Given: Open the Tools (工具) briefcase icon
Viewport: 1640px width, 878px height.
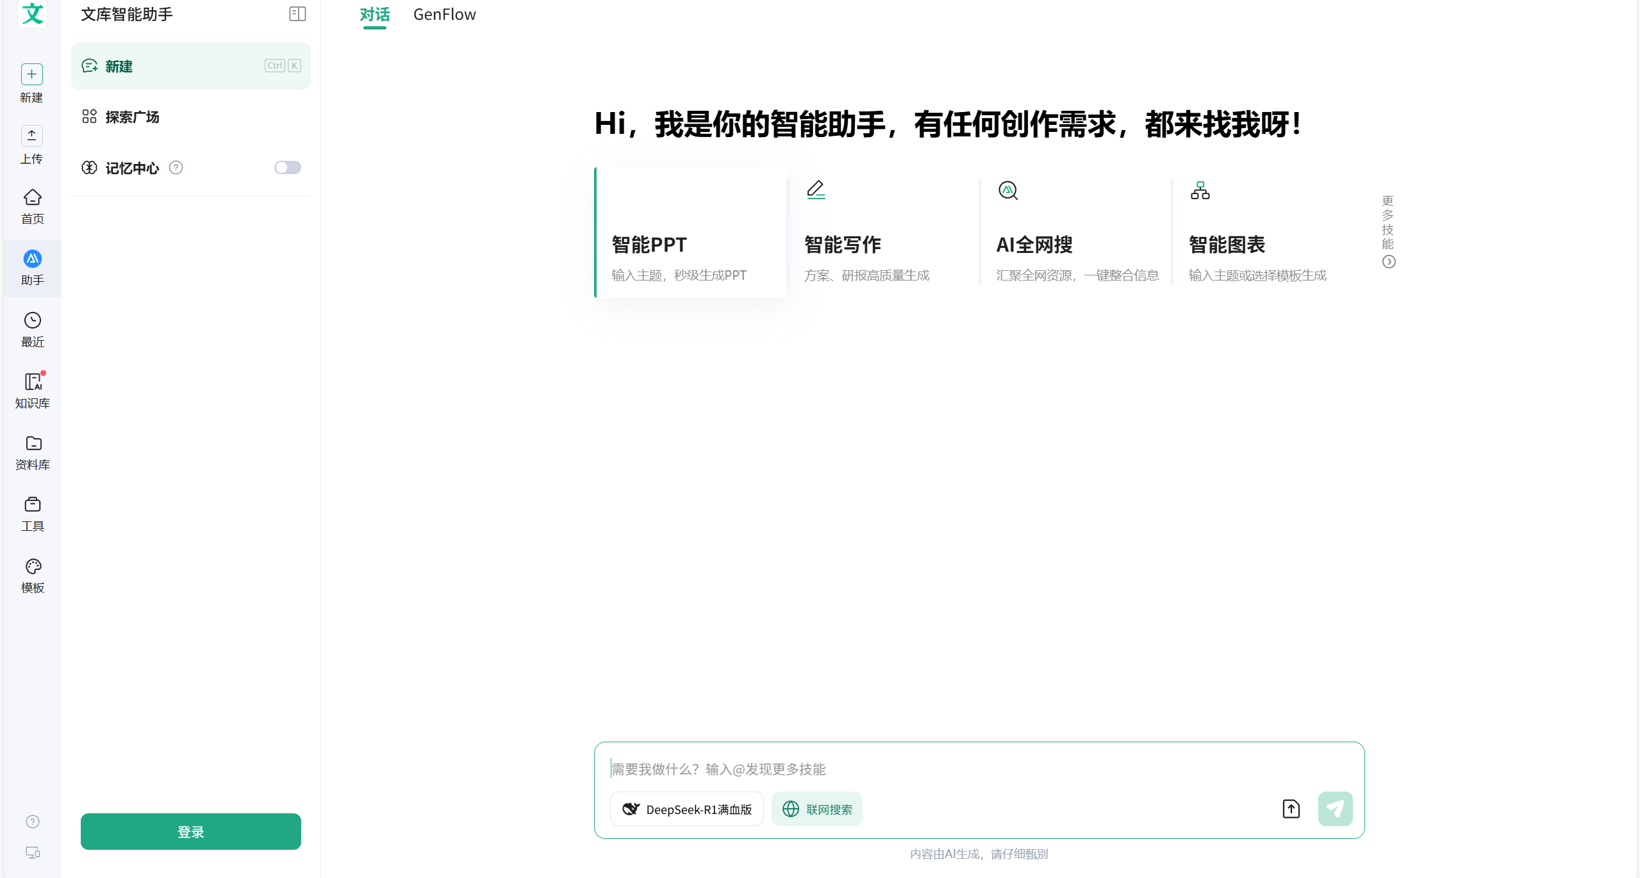Looking at the screenshot, I should [x=32, y=505].
